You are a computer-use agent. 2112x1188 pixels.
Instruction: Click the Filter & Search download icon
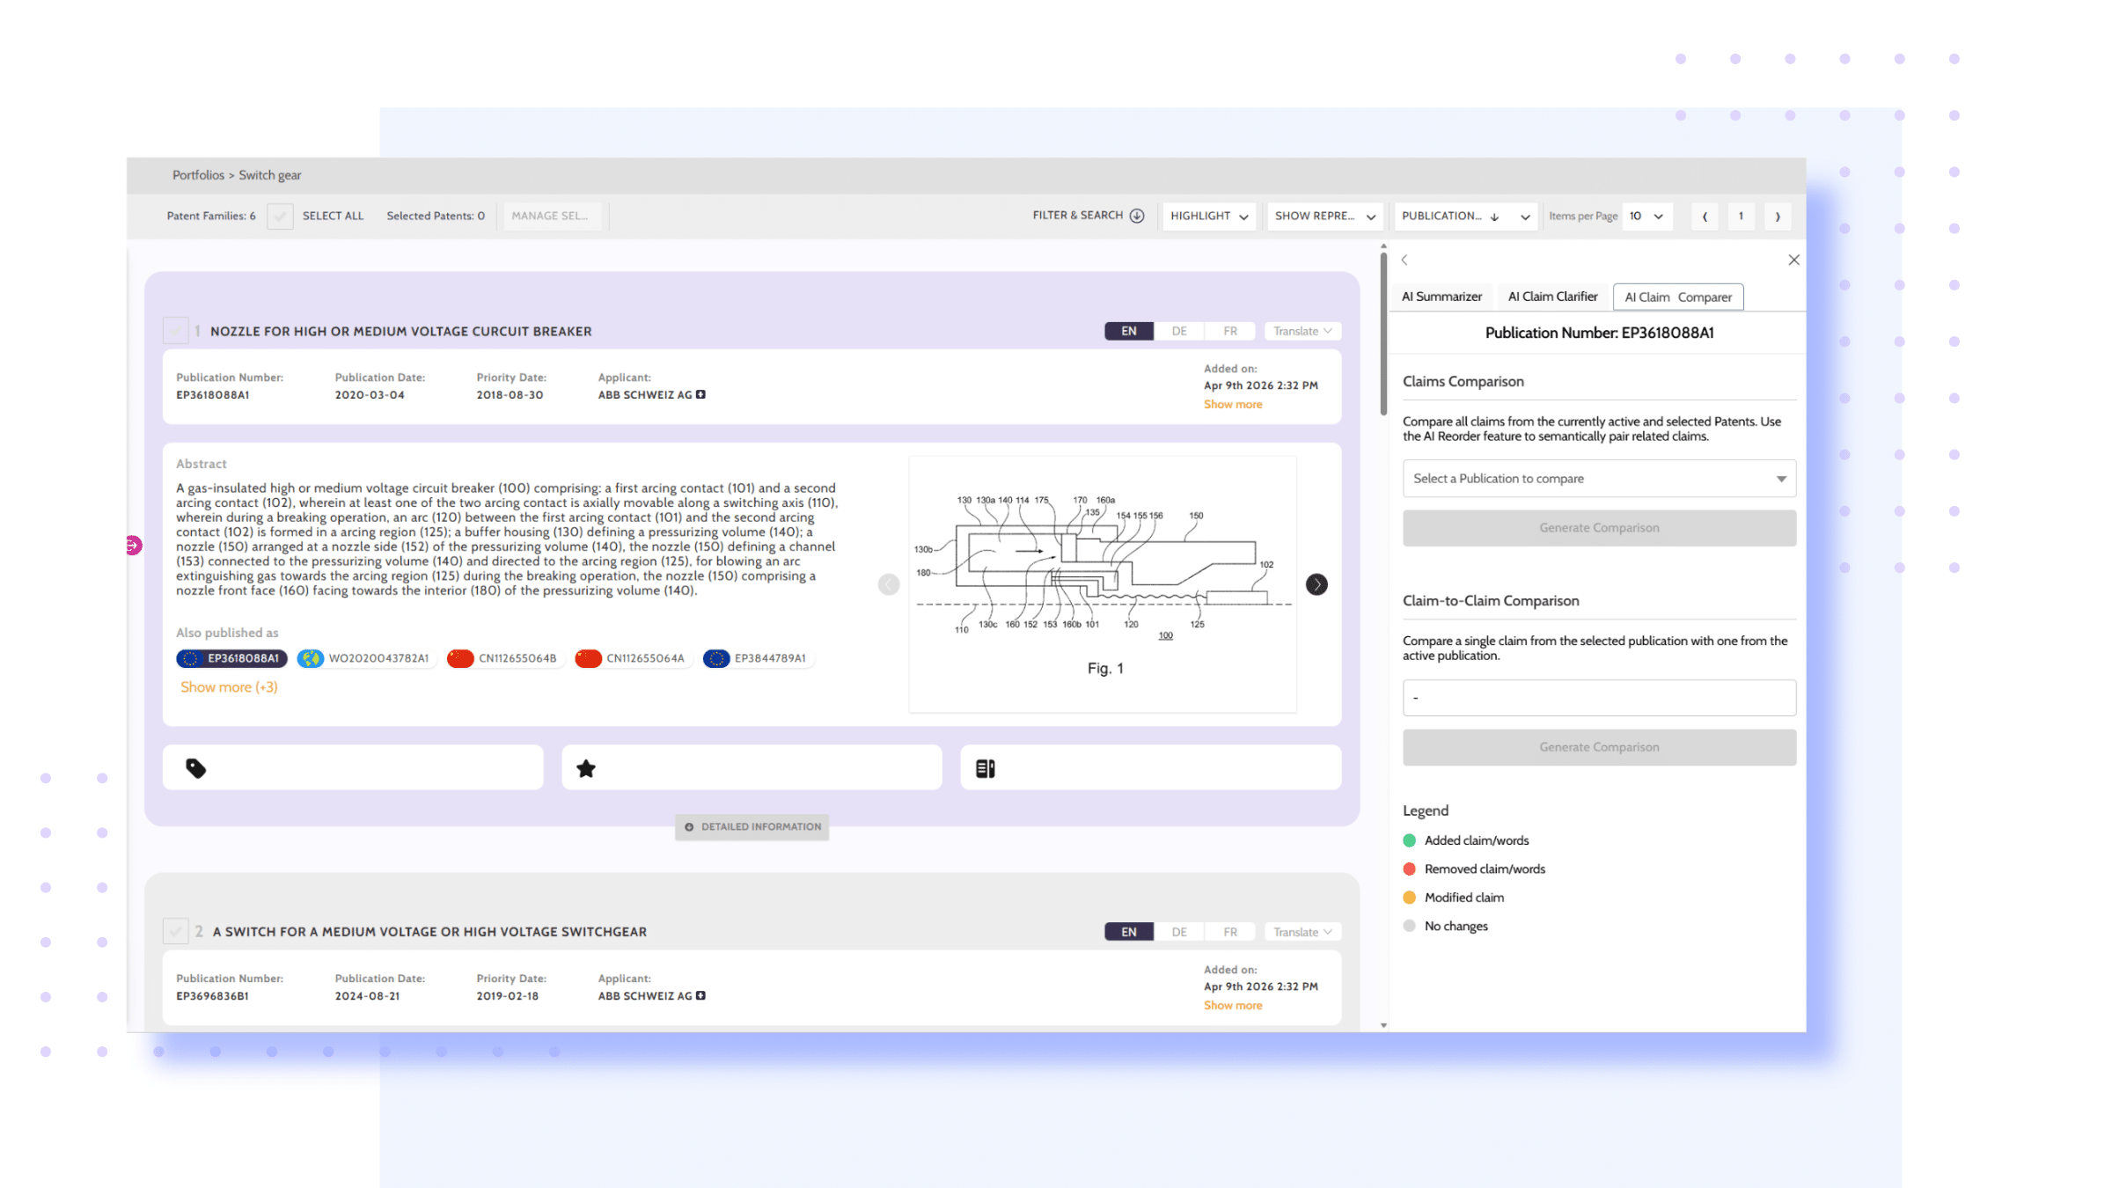click(x=1137, y=216)
